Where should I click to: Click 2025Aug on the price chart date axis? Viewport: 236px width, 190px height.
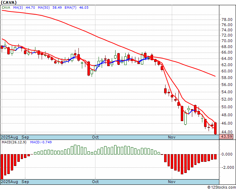pyautogui.click(x=9, y=137)
